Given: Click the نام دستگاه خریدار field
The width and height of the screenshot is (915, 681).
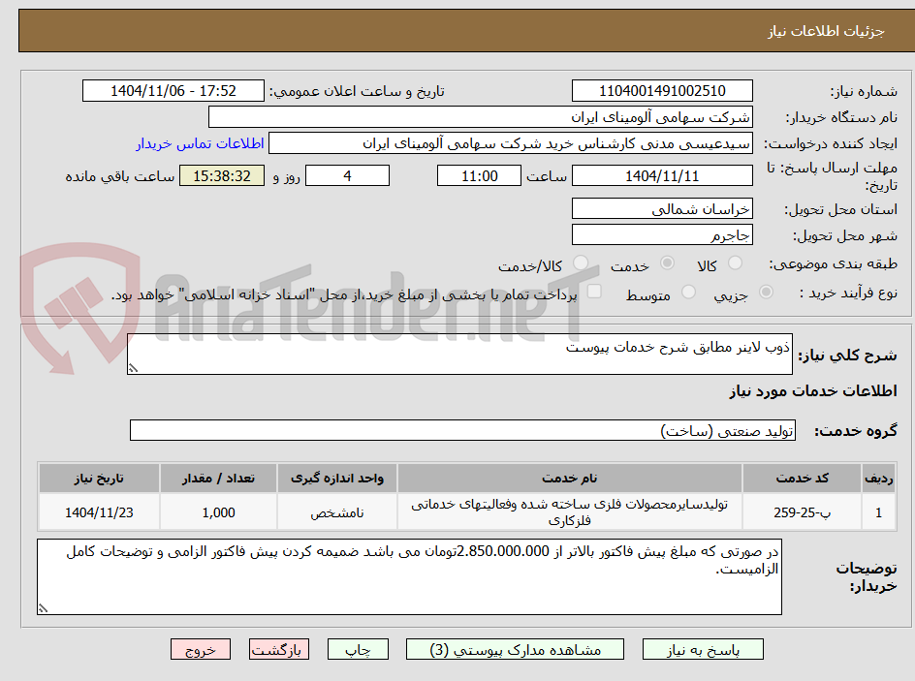Looking at the screenshot, I should coord(480,117).
